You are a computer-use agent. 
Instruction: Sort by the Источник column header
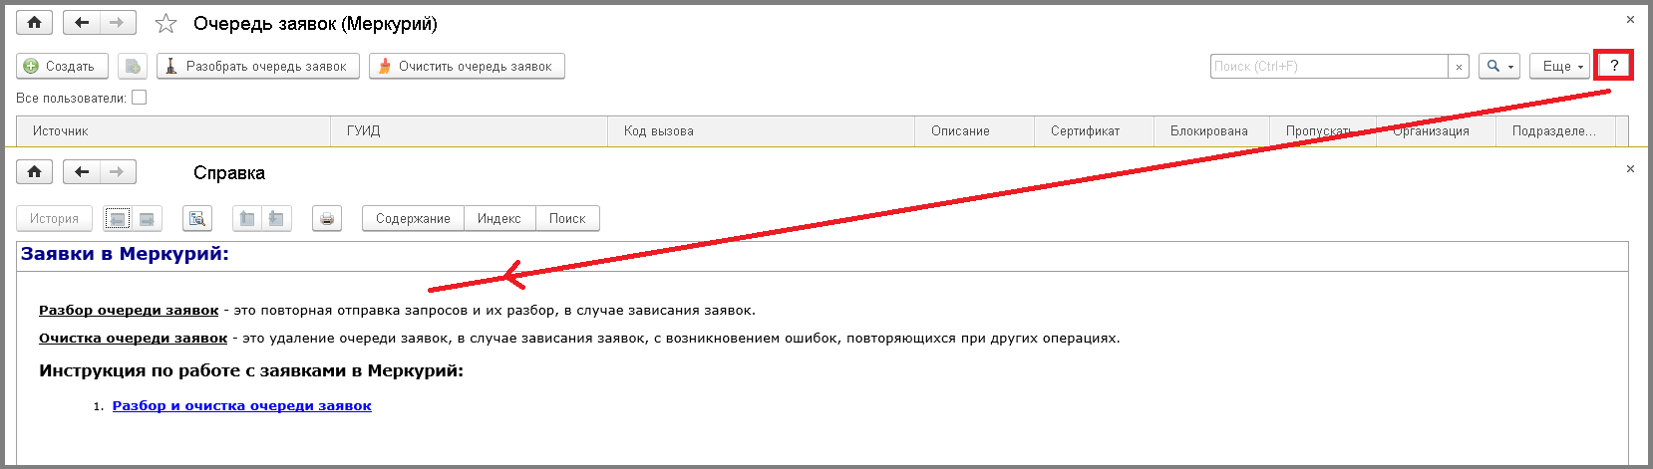pyautogui.click(x=173, y=130)
